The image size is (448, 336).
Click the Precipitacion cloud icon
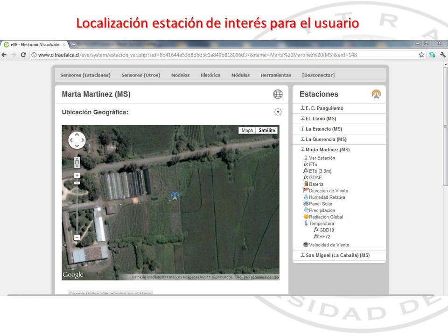[306, 210]
